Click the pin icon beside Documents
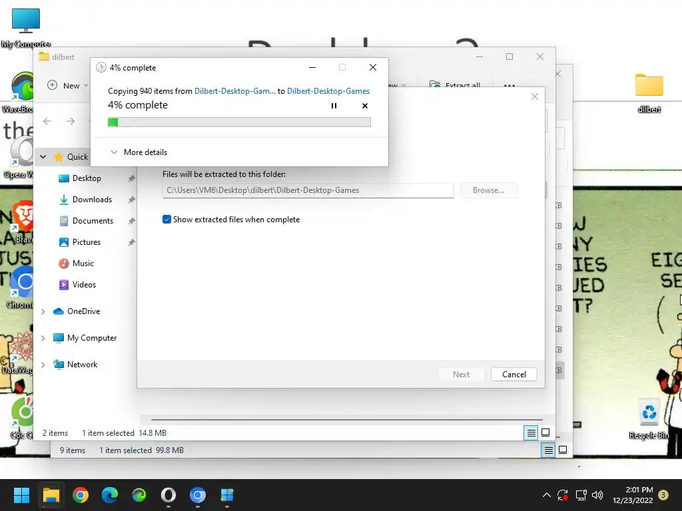682x511 pixels. [x=131, y=221]
